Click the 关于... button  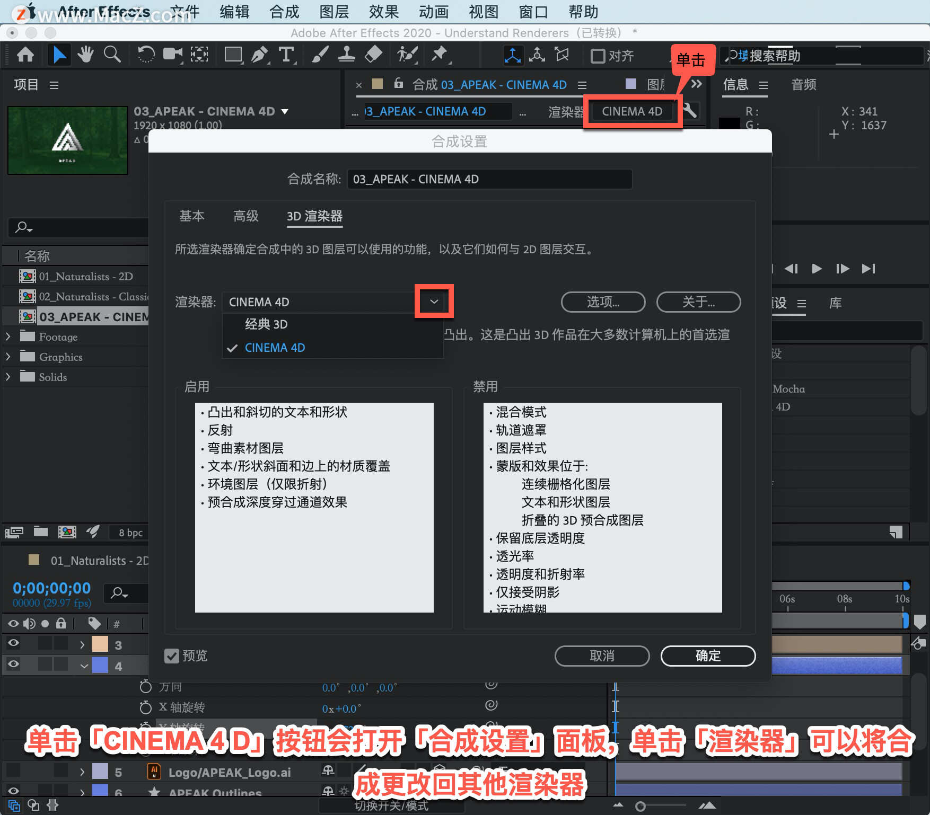(x=698, y=302)
